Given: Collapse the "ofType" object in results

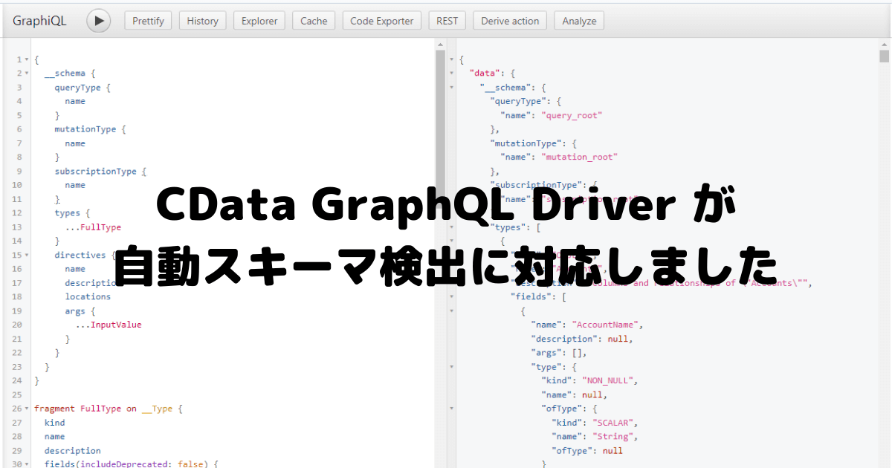Looking at the screenshot, I should [451, 409].
